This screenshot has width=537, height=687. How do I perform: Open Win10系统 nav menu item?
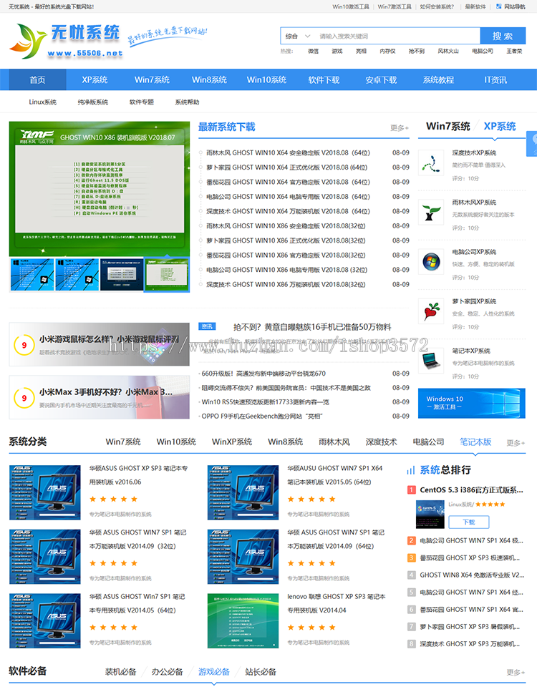[x=266, y=79]
